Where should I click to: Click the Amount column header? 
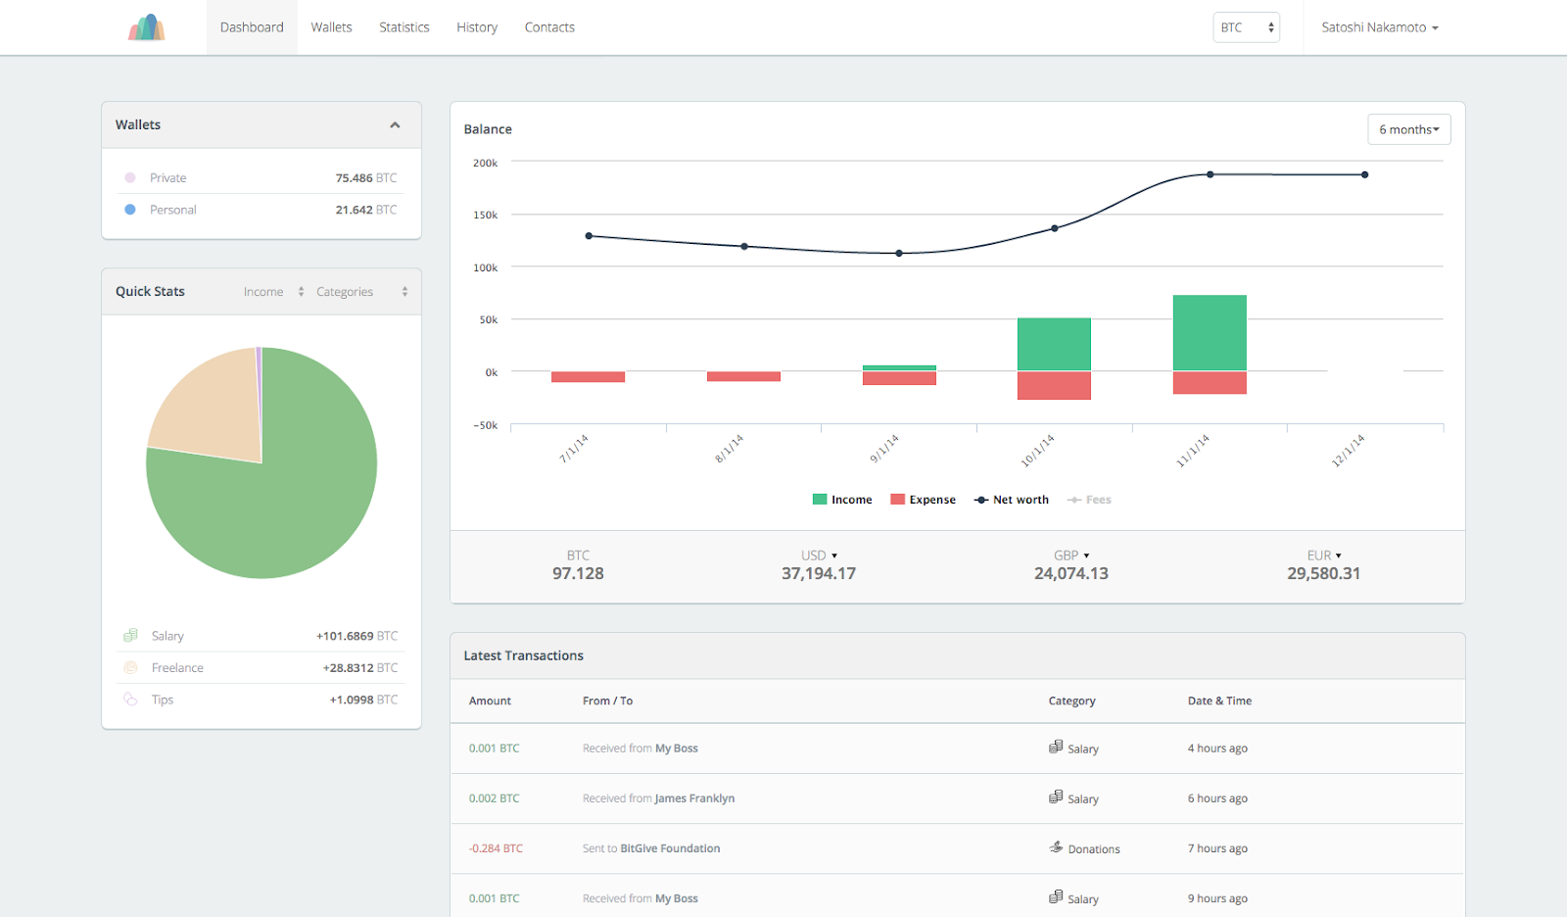pyautogui.click(x=490, y=700)
